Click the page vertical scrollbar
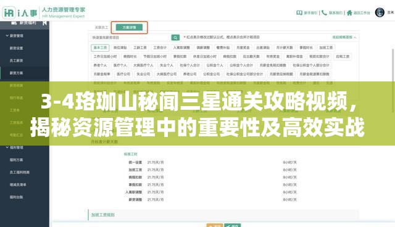This screenshot has width=395, height=227. (x=393, y=81)
